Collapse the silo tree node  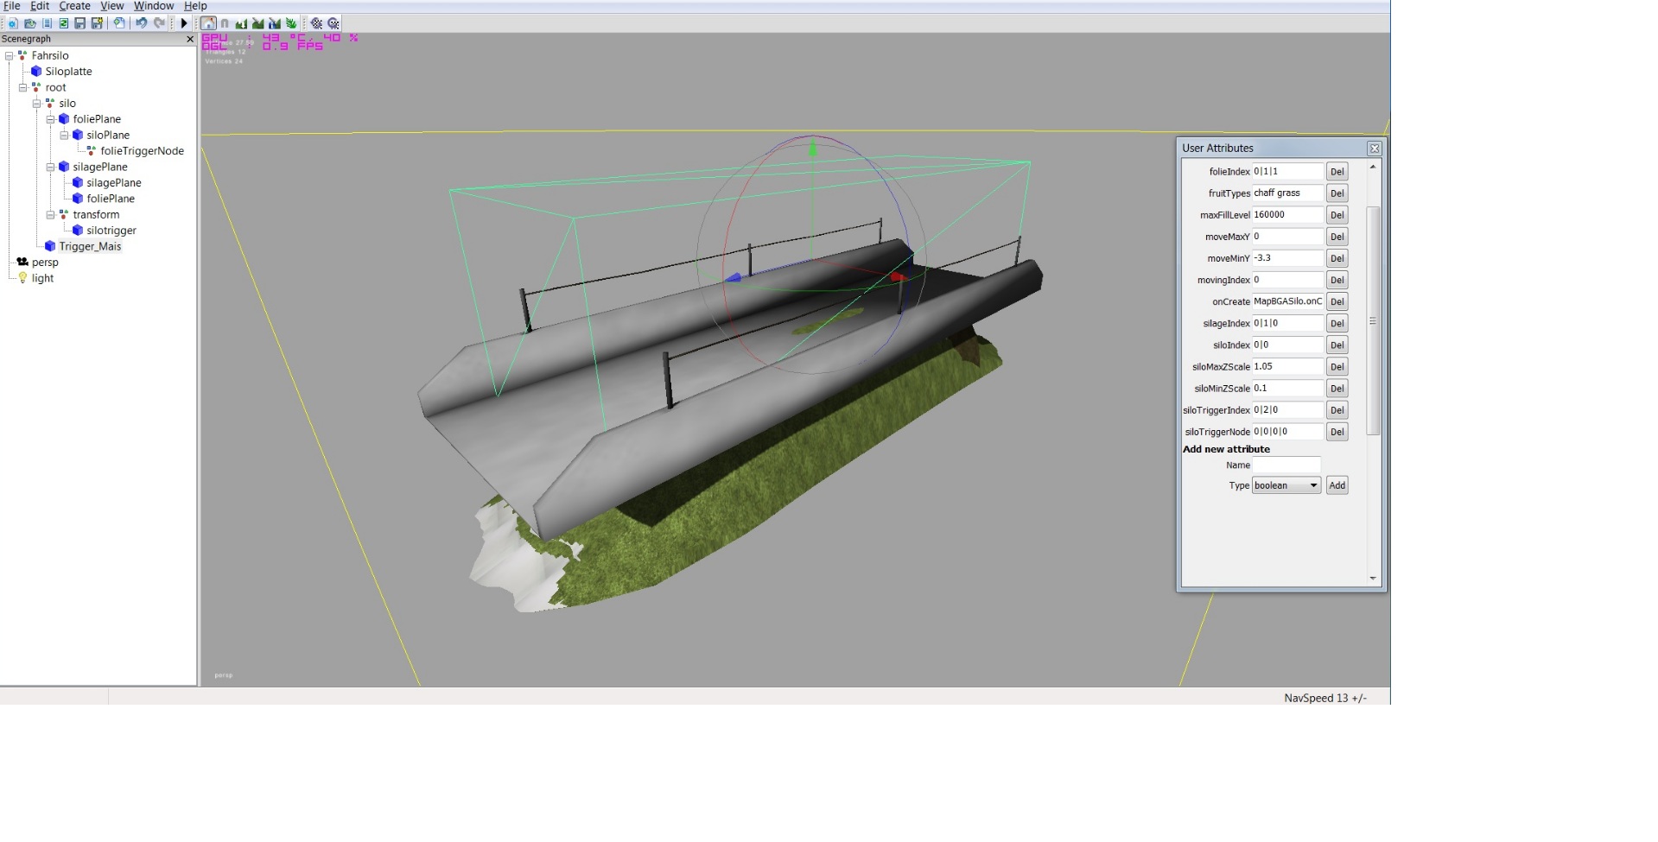(x=37, y=104)
